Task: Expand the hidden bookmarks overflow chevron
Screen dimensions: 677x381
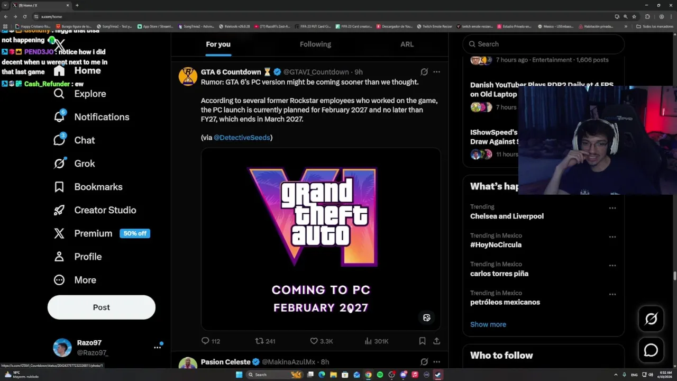Action: [x=626, y=26]
